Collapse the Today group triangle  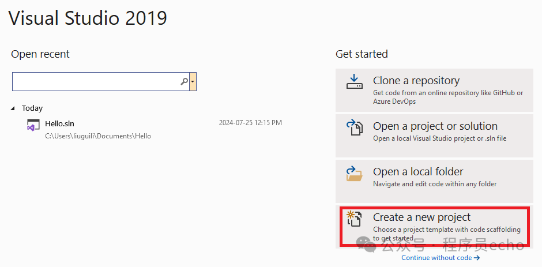14,108
